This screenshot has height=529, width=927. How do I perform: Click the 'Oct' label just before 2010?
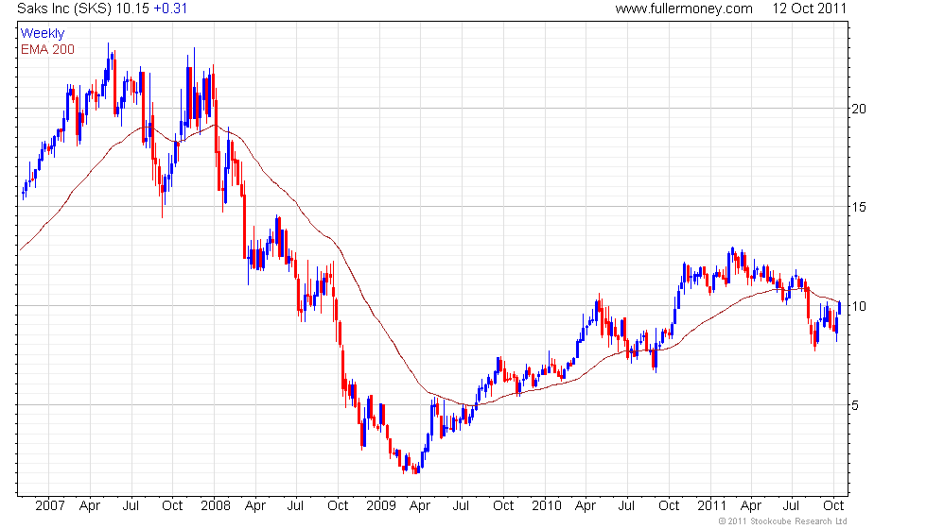(503, 506)
